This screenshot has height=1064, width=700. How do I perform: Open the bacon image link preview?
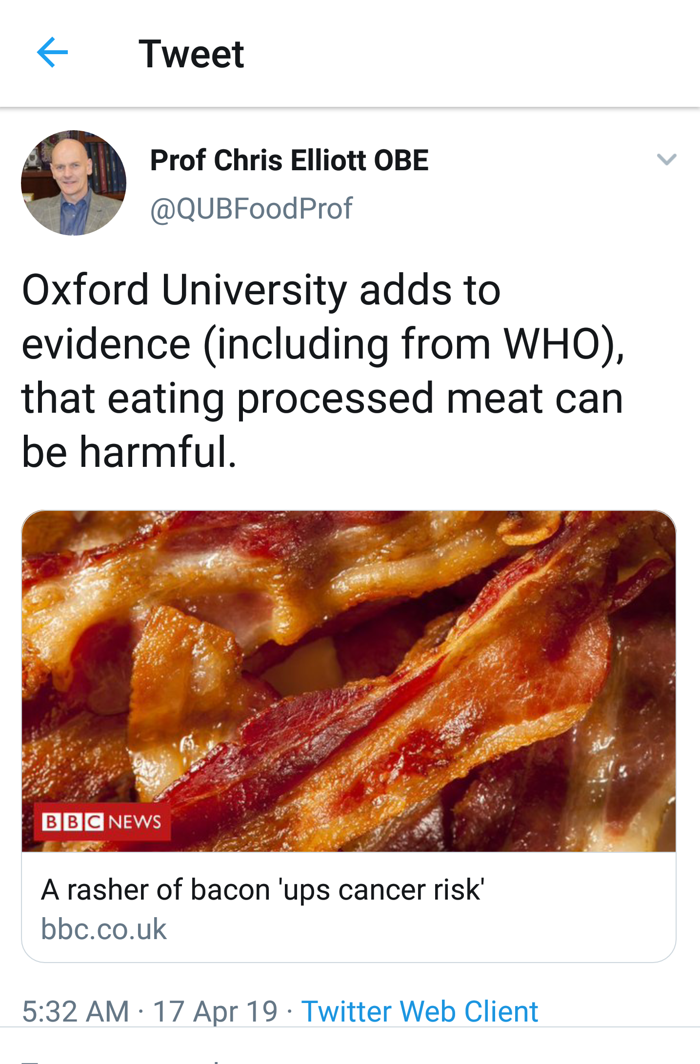coord(349,681)
